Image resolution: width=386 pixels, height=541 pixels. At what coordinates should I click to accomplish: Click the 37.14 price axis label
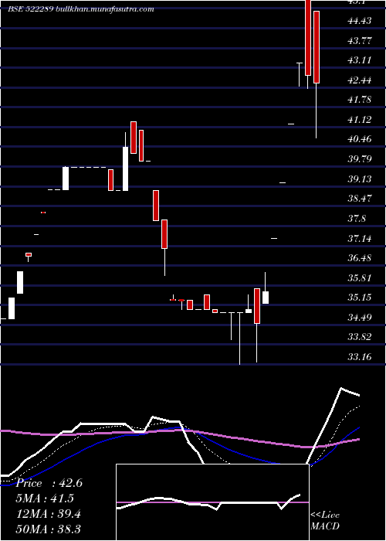[360, 238]
